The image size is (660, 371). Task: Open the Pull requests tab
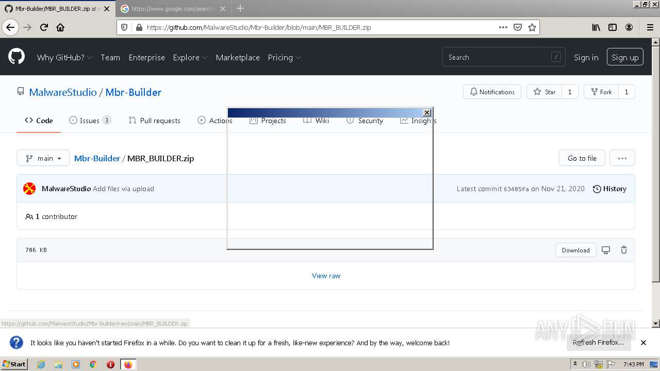(154, 121)
